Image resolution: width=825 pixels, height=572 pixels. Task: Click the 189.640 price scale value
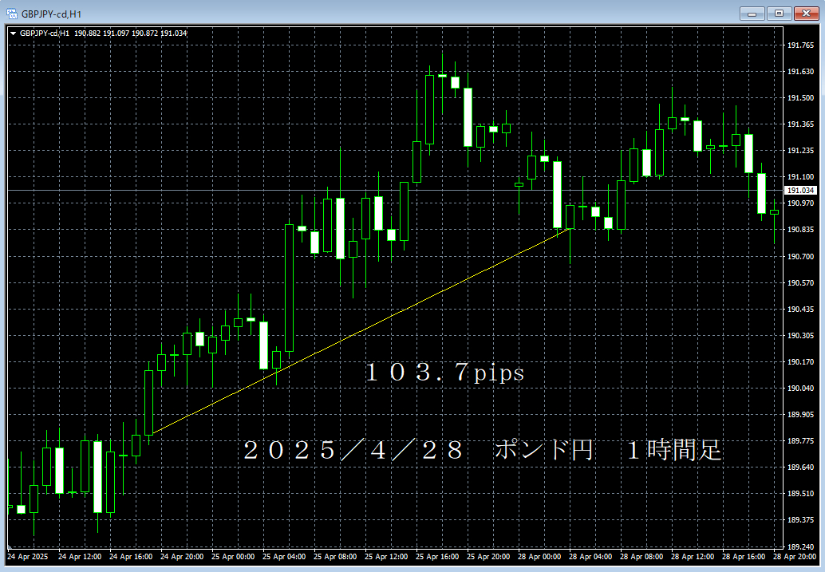[800, 467]
